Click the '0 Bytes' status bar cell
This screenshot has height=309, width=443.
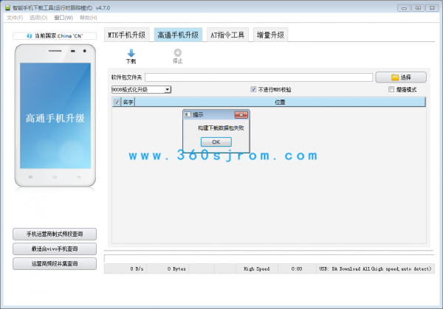pyautogui.click(x=168, y=269)
